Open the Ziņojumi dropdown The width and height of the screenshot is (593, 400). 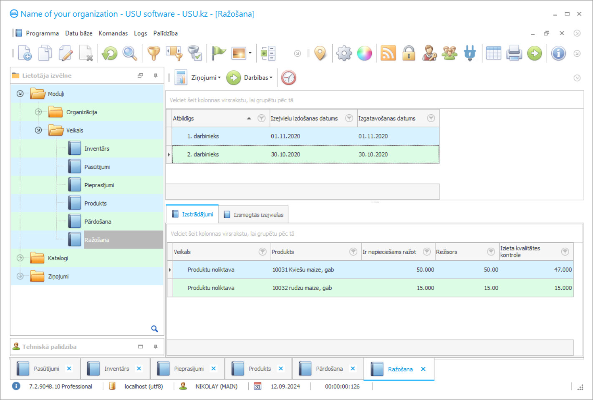(x=205, y=78)
